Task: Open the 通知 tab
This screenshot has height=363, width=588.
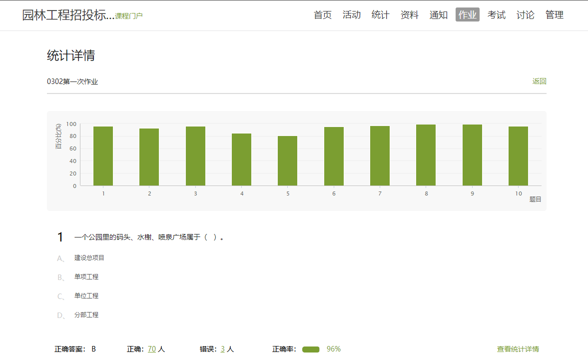Action: (x=438, y=15)
